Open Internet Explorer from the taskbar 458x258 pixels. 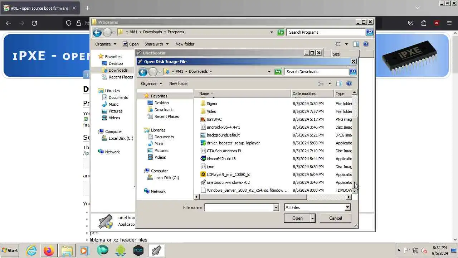tap(31, 250)
